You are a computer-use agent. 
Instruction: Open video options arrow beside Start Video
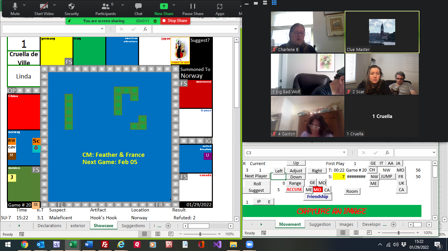[54, 5]
